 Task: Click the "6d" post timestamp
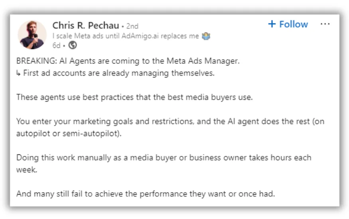[x=56, y=45]
